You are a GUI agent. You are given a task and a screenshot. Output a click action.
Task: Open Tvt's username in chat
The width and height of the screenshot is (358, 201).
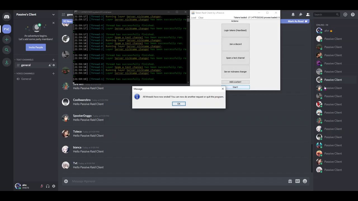pyautogui.click(x=75, y=163)
